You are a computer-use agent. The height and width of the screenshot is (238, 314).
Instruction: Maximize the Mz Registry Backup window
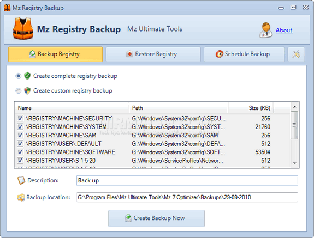click(293, 8)
